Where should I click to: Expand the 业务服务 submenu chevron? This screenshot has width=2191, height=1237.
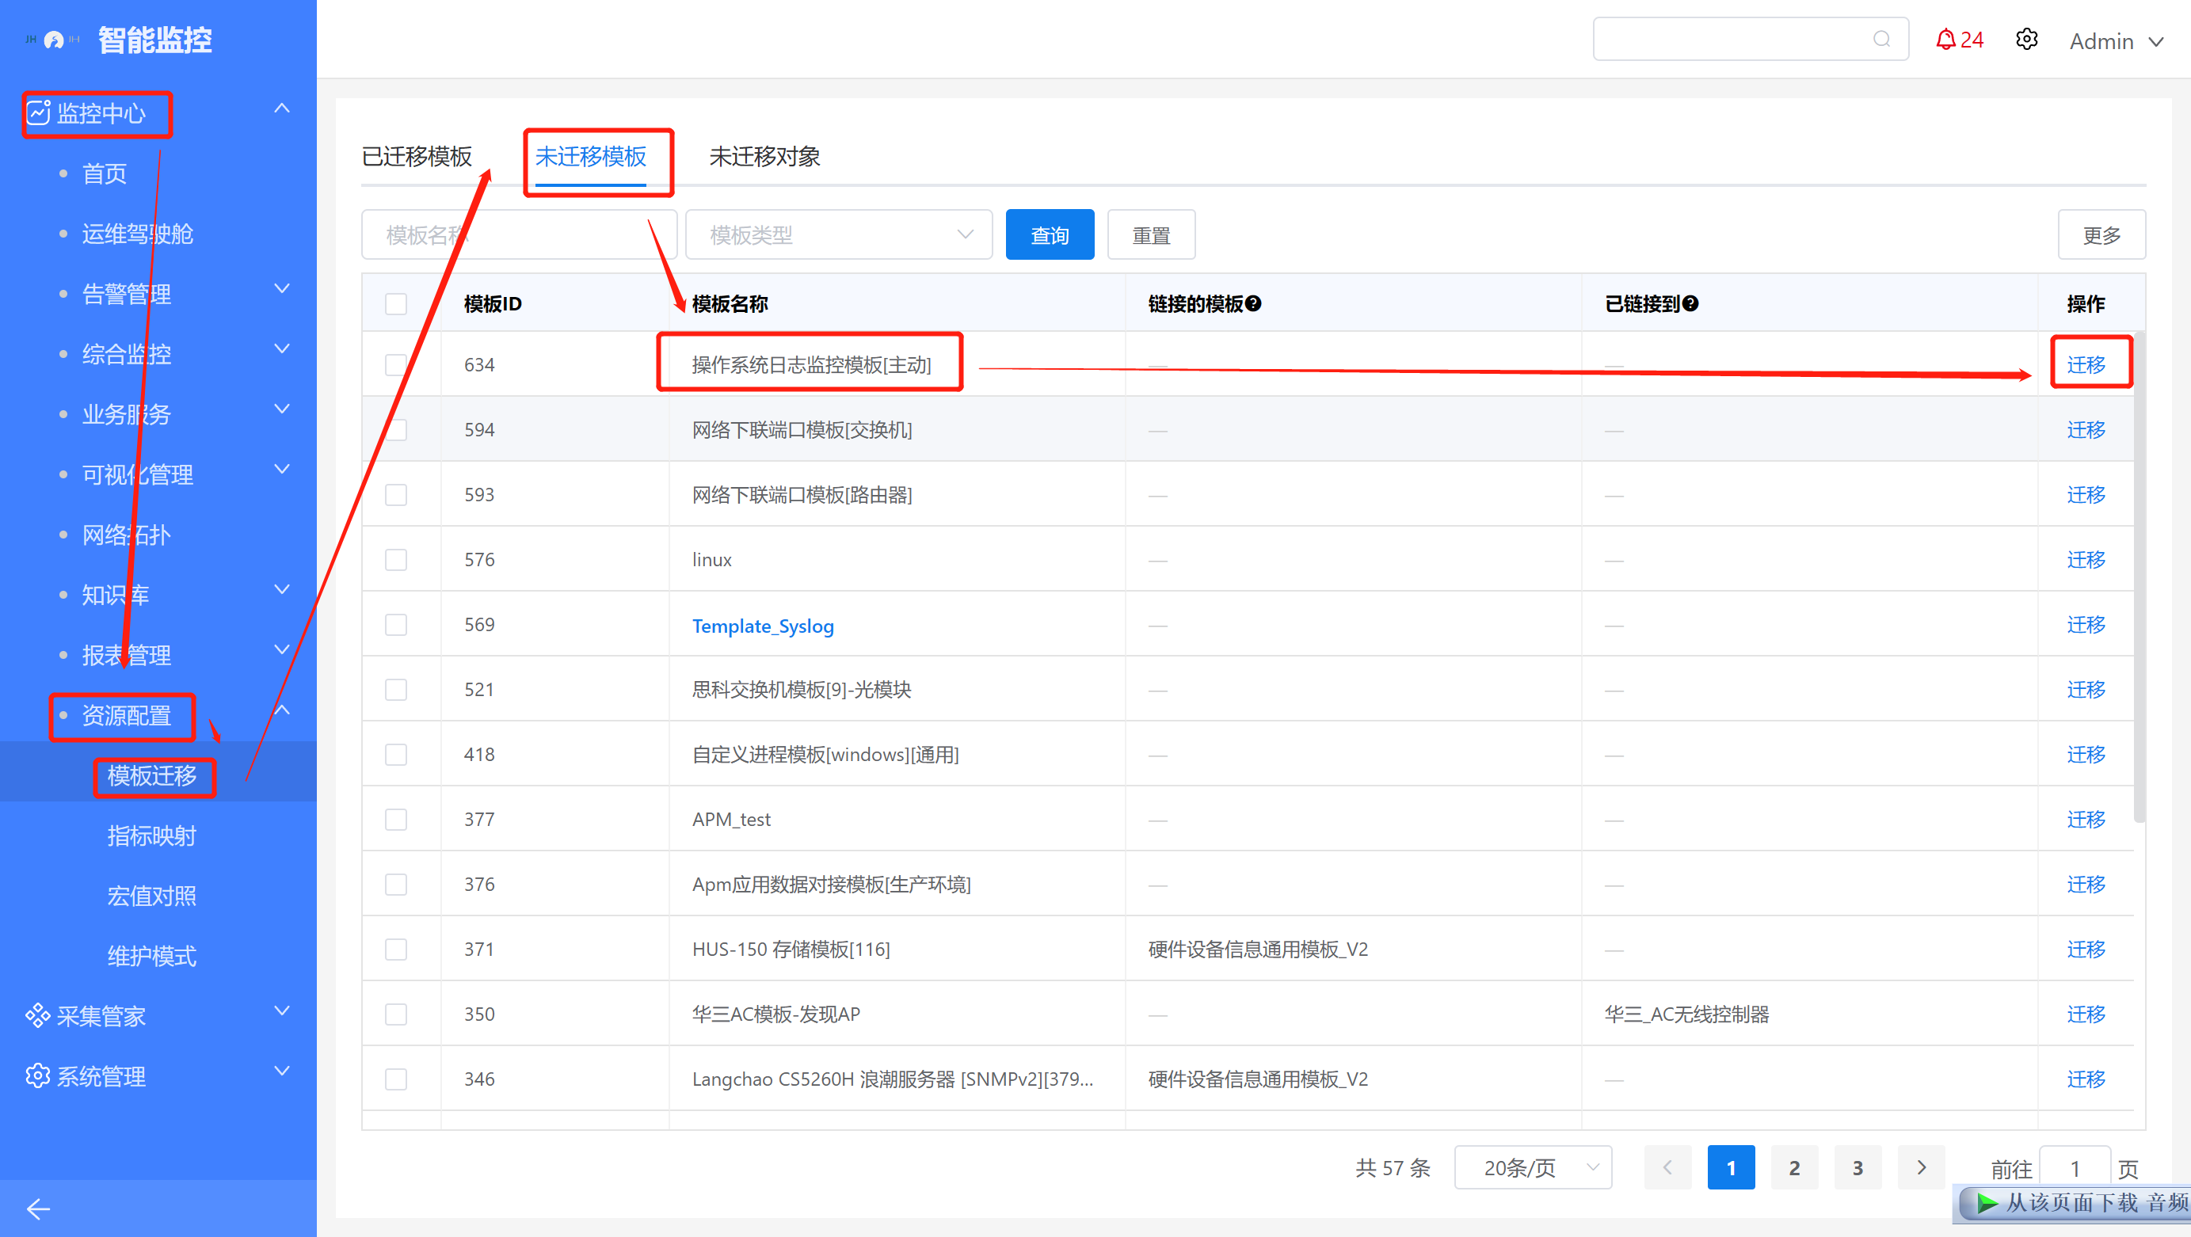pos(282,409)
